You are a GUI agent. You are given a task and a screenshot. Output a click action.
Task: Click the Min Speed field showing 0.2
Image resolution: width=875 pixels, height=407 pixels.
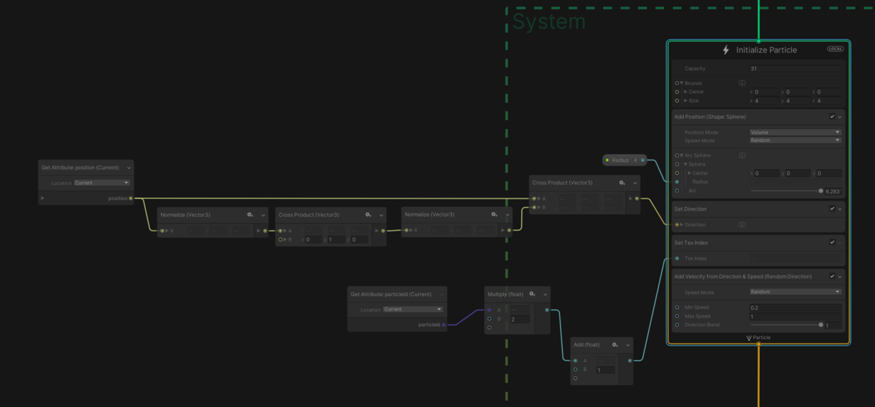pyautogui.click(x=796, y=308)
